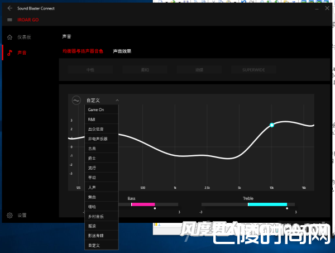Close the Sound Blaster Connect window
The width and height of the screenshot is (335, 253).
pos(327,8)
